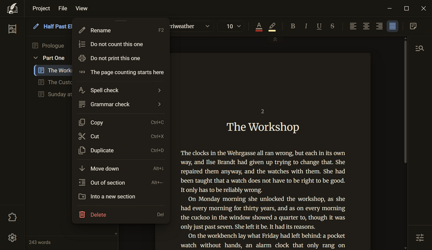This screenshot has height=250, width=432.
Task: Select The page counting starts here
Action: pos(120,72)
